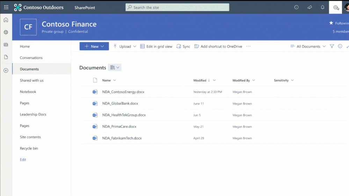Screen dimensions: 349x196
Task: Open NDA_ContosoEnergy.docx file
Action: pyautogui.click(x=123, y=92)
